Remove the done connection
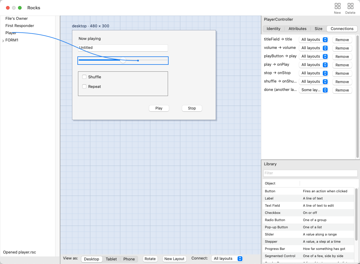This screenshot has width=360, height=264. (x=342, y=90)
